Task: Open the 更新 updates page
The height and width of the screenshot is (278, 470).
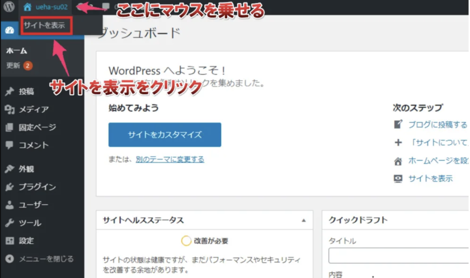Action: click(13, 65)
